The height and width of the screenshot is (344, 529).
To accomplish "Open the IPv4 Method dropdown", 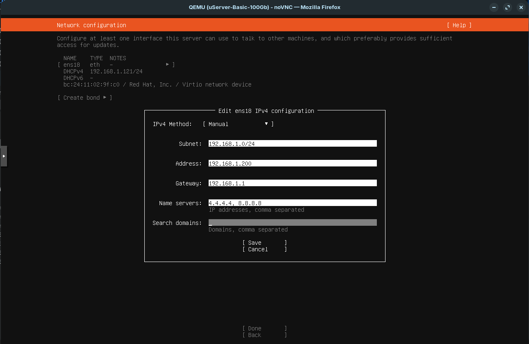I will [238, 124].
